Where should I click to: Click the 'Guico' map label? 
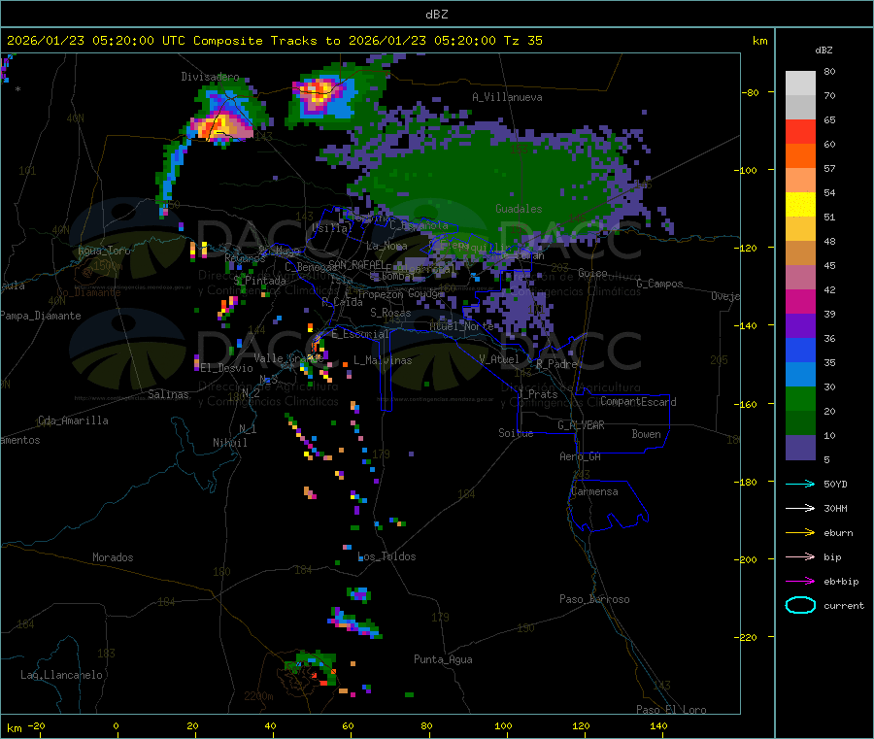point(592,273)
